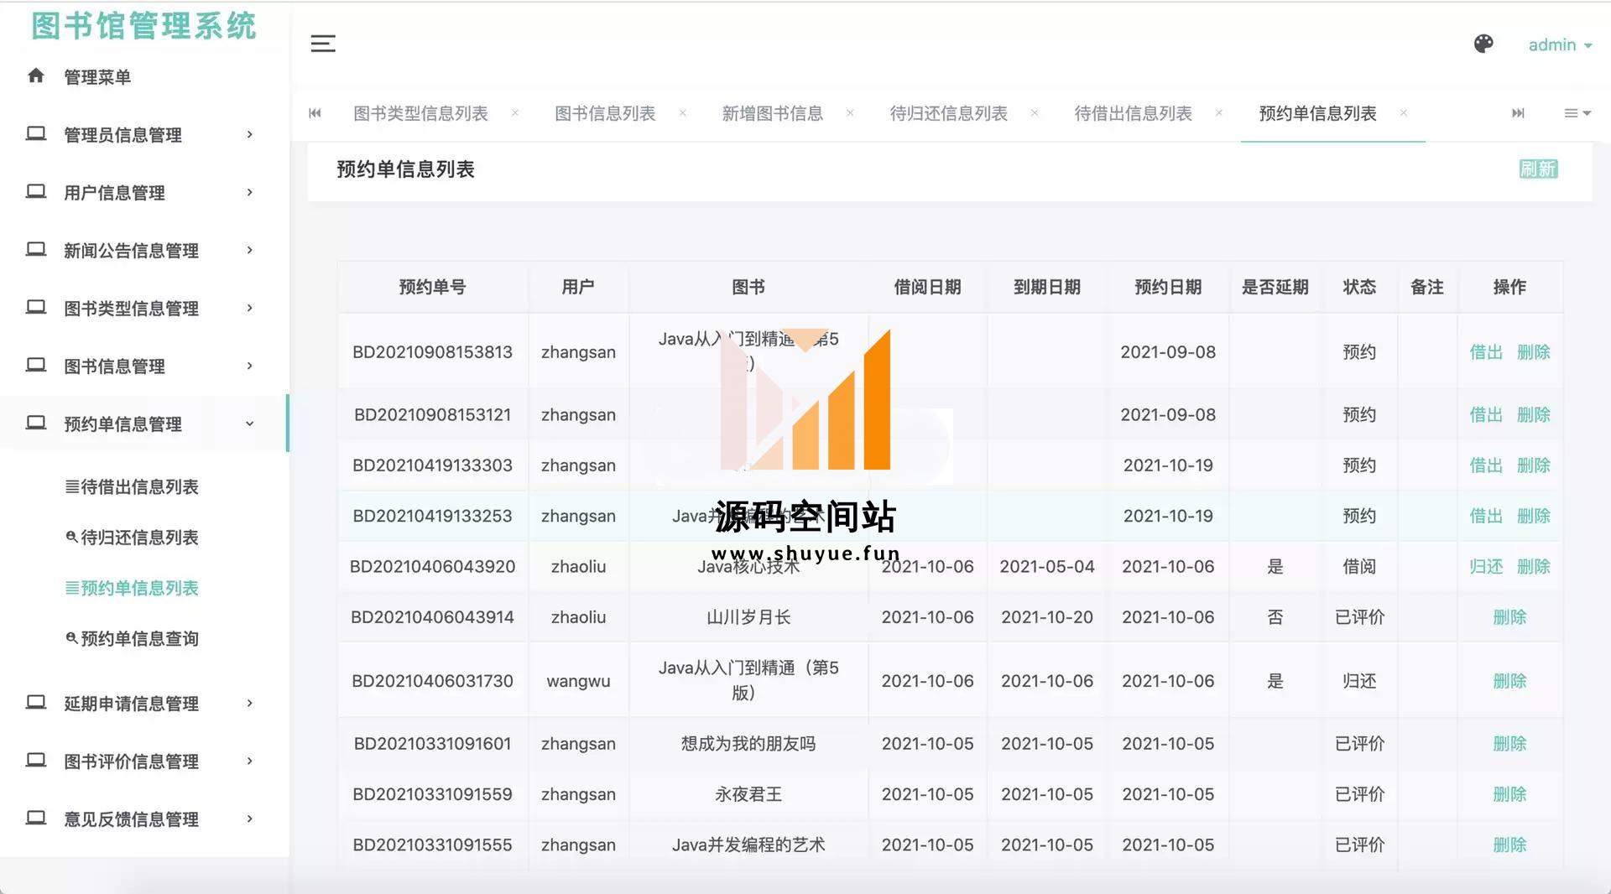Click the 是否延期 column header

click(1275, 287)
